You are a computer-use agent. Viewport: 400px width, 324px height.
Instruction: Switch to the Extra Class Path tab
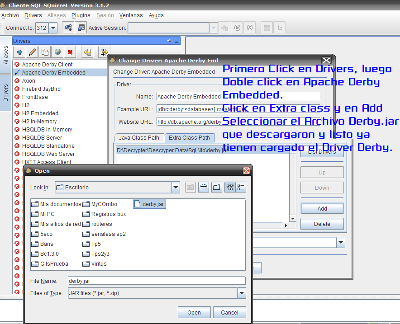(189, 138)
